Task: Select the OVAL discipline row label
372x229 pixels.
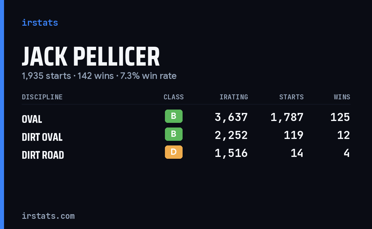Action: pos(32,119)
